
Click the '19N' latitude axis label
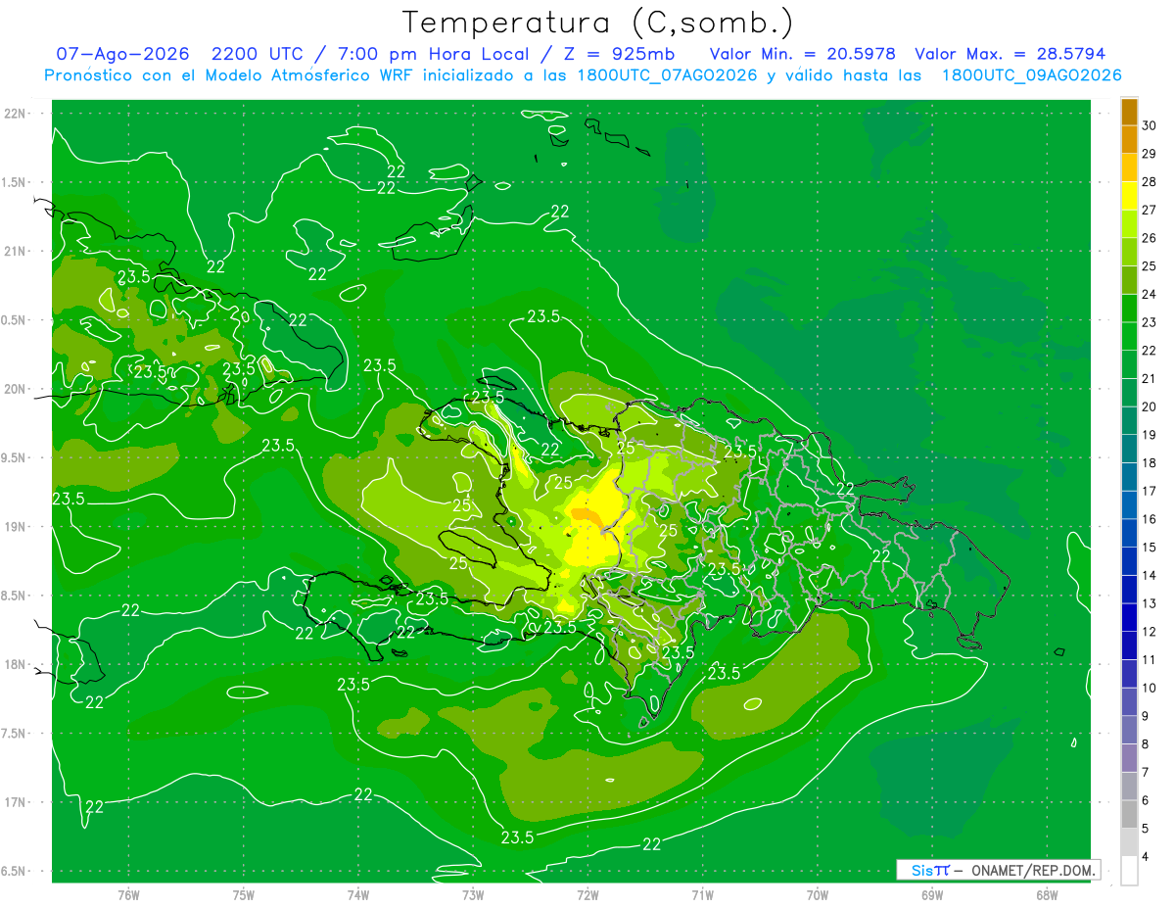[x=15, y=527]
